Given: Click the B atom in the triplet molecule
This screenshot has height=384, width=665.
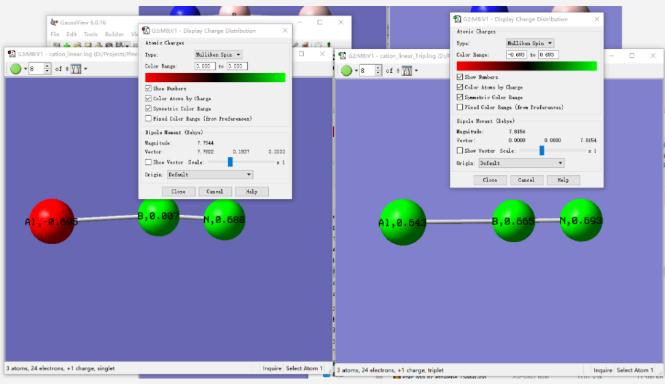Looking at the screenshot, I should click(x=513, y=221).
